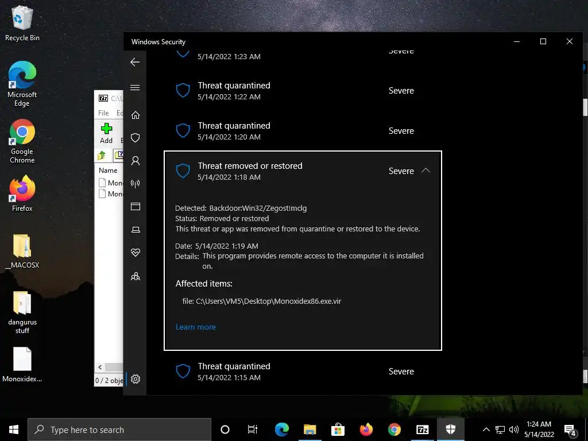Select Google Chrome desktop shortcut
This screenshot has width=588, height=441.
click(22, 141)
